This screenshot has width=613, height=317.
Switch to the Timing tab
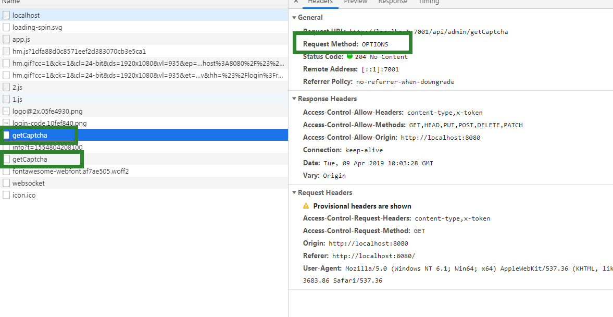[429, 3]
